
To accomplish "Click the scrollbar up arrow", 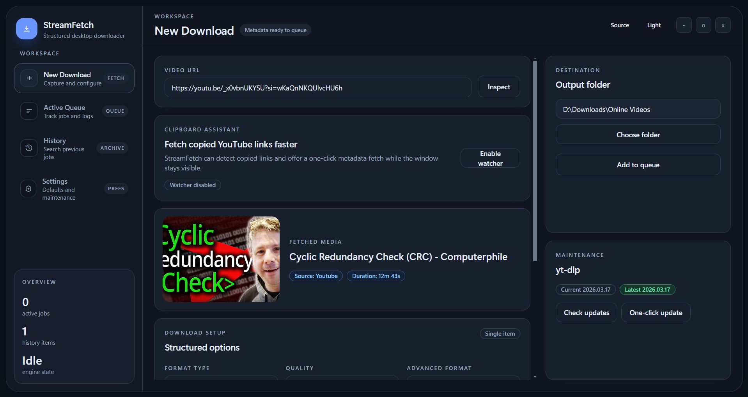I will pos(535,59).
